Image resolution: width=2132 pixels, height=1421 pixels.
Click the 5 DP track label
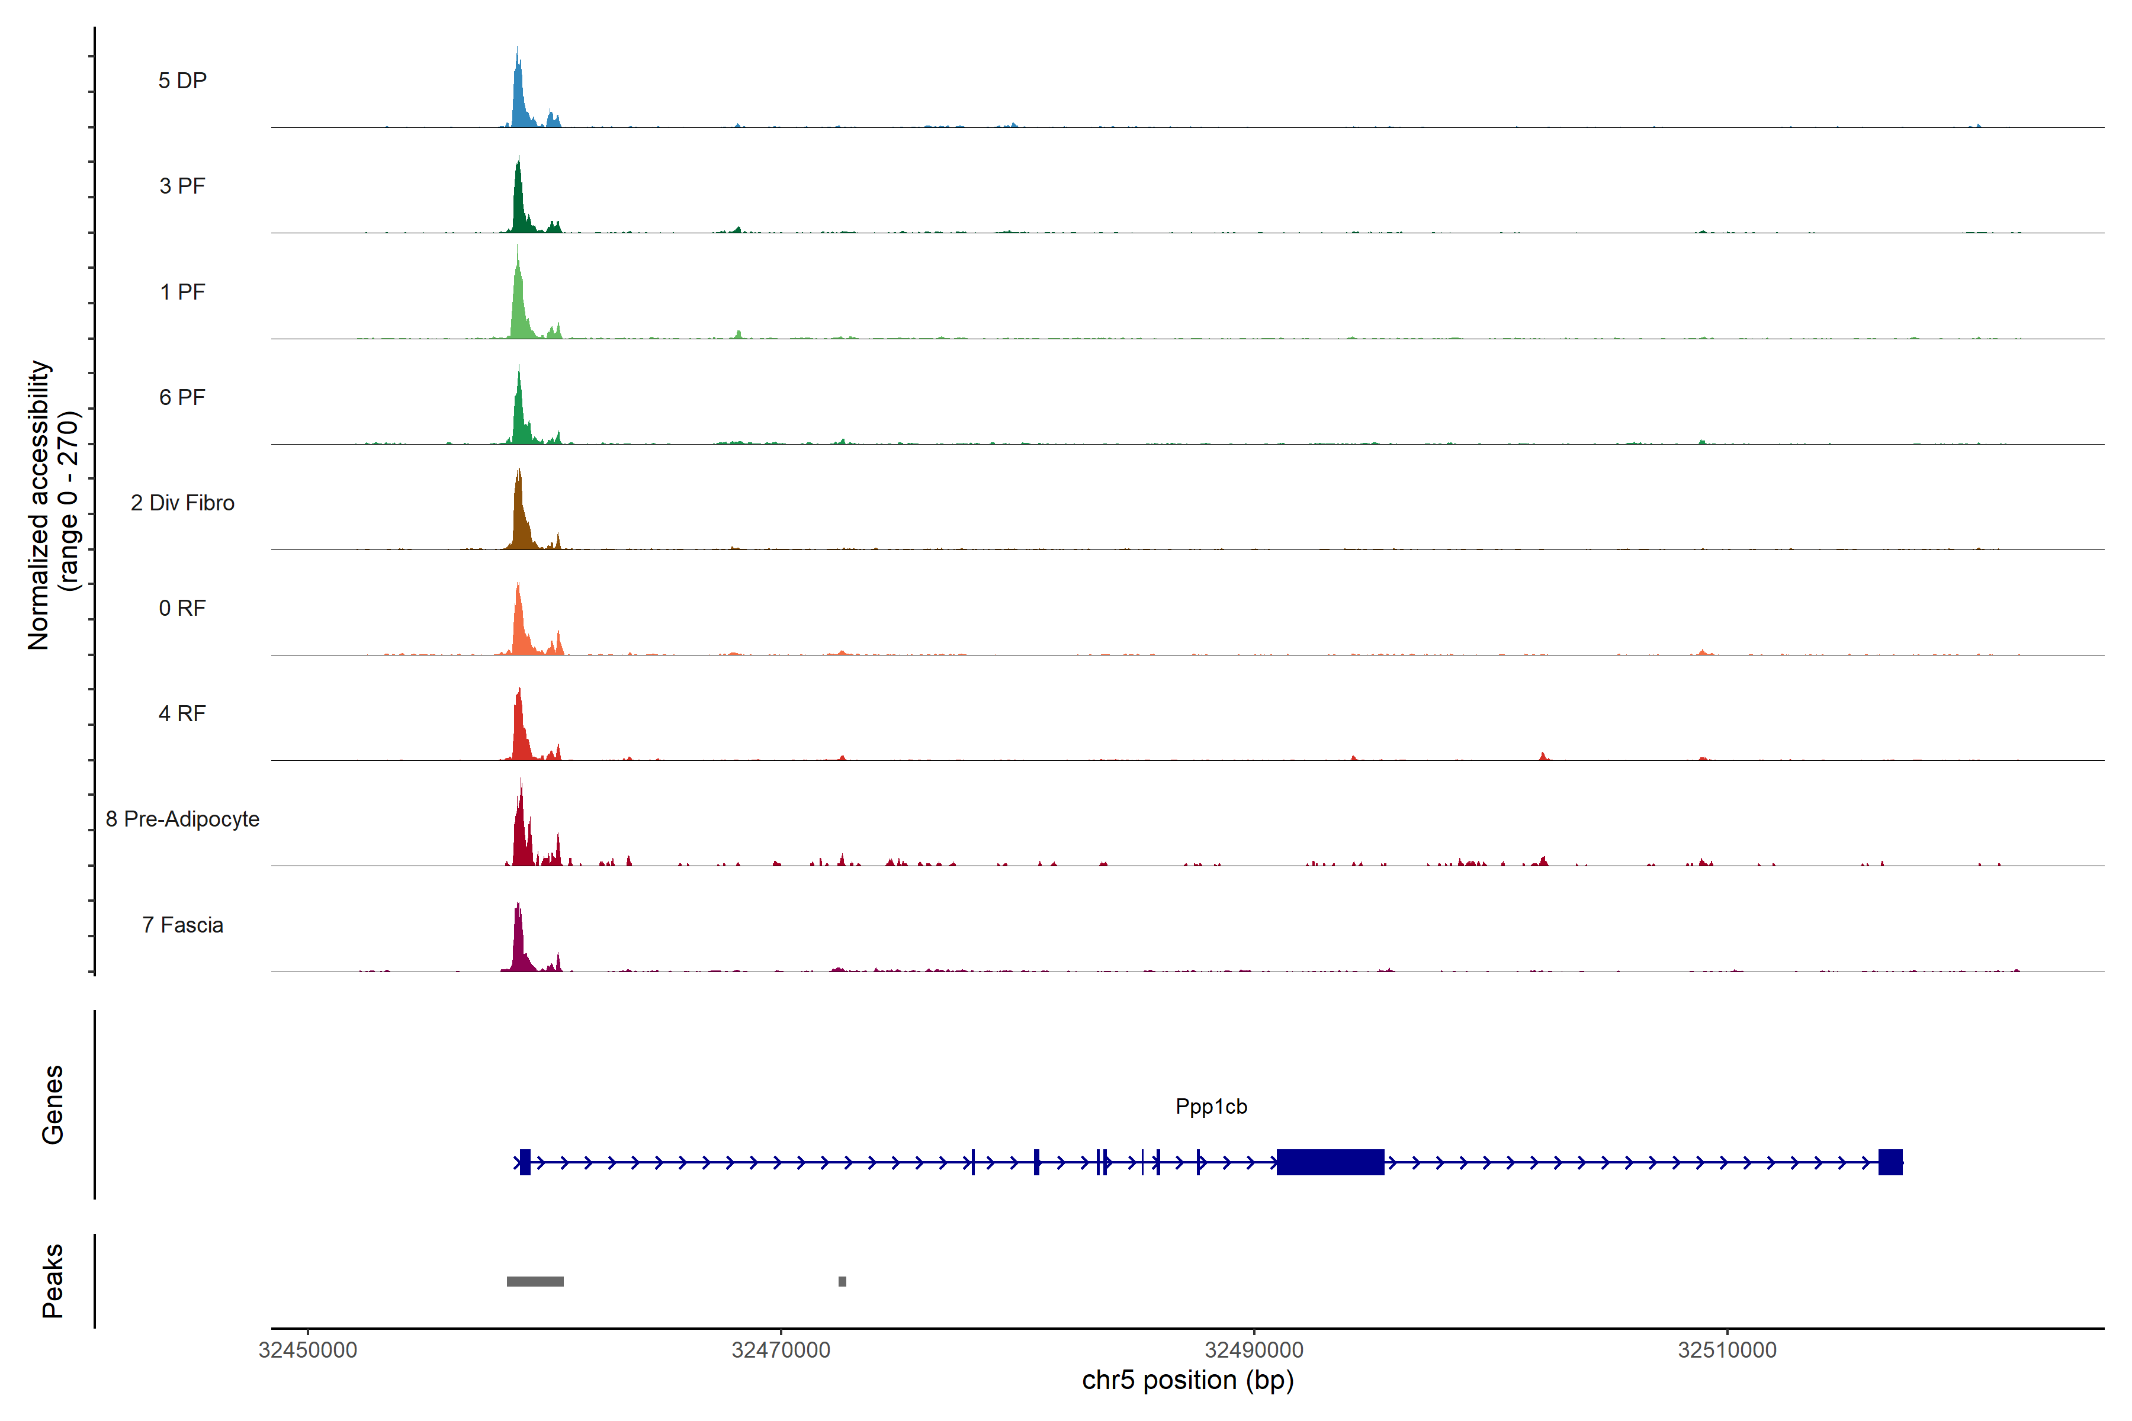click(182, 81)
